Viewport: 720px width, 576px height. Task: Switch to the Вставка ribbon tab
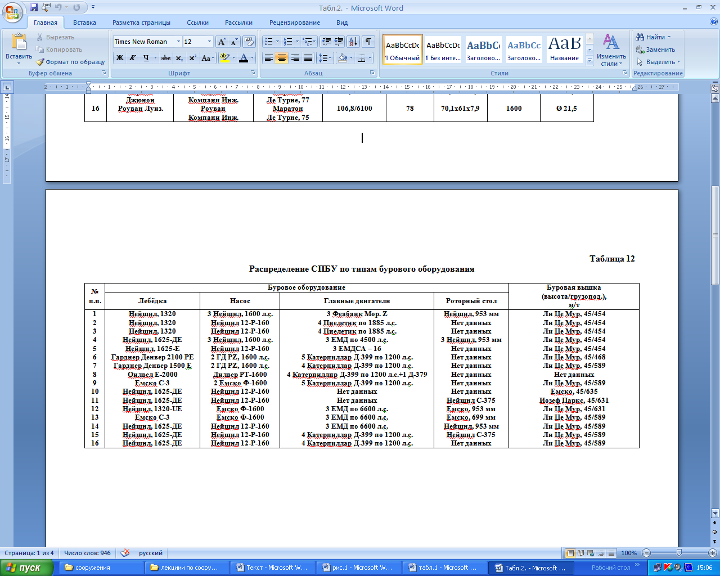tap(84, 22)
